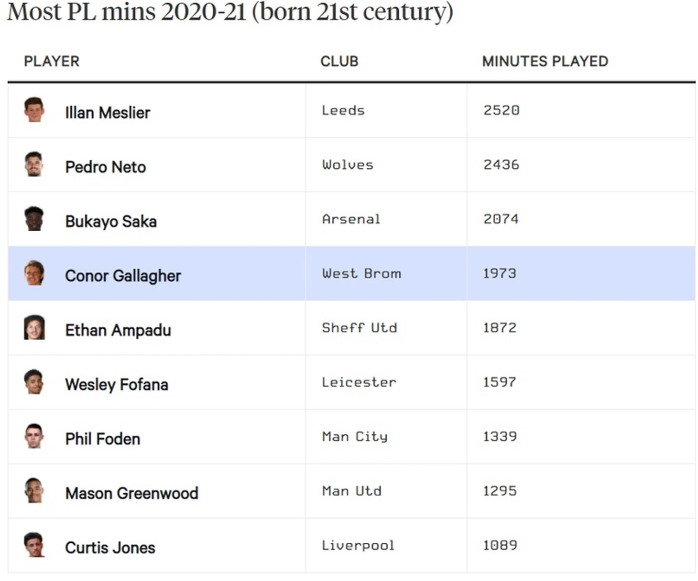Image resolution: width=698 pixels, height=581 pixels.
Task: Click Bukayo Saka's player headshot
Action: click(x=34, y=219)
